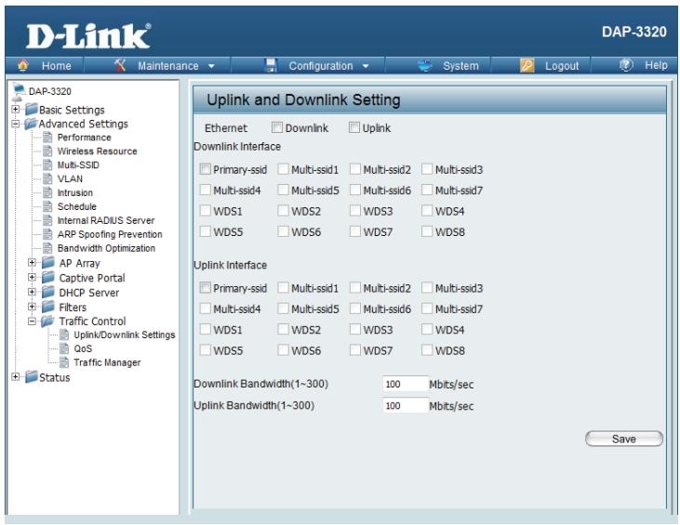Check Primary-ssid under Uplink Interface
Viewport: 680px width, 525px height.
[206, 288]
